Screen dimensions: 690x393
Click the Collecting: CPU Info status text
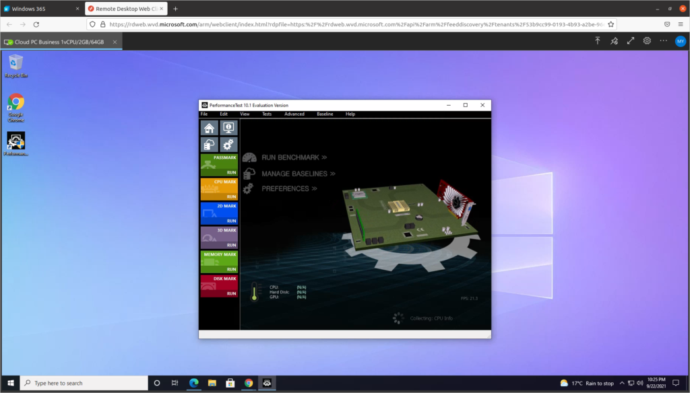coord(431,318)
